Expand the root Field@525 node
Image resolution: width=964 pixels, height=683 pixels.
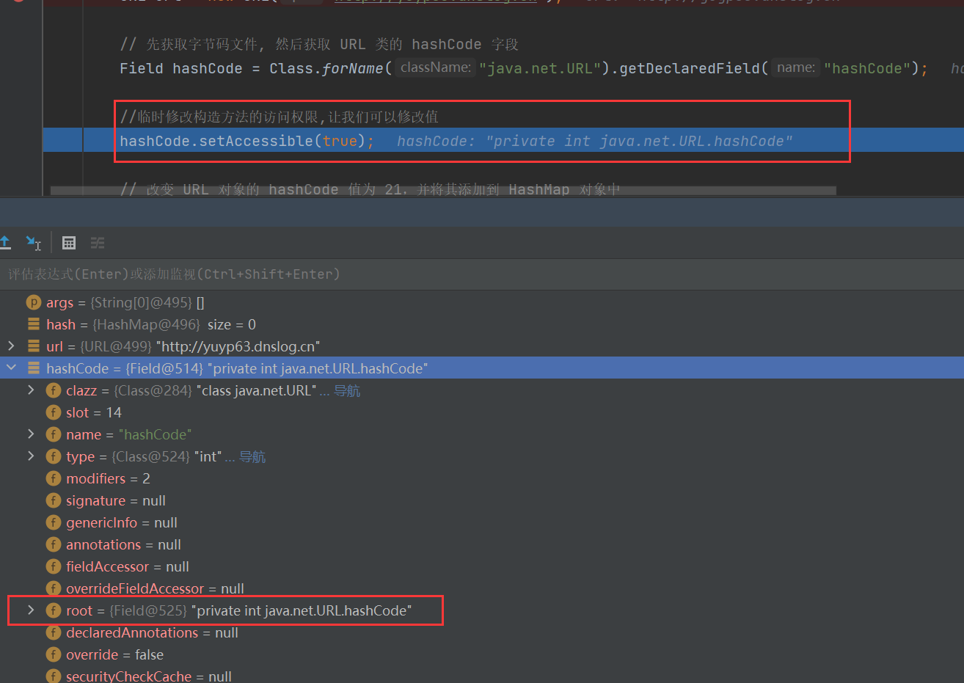click(31, 610)
